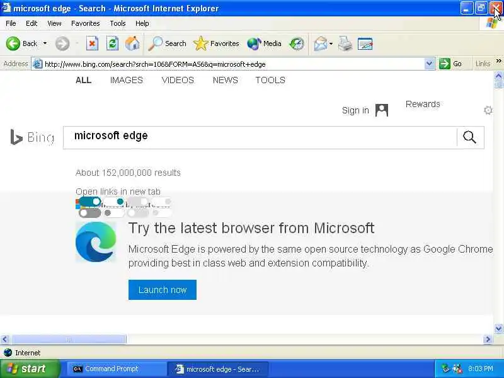Open the History clock icon
The height and width of the screenshot is (378, 504).
click(296, 43)
